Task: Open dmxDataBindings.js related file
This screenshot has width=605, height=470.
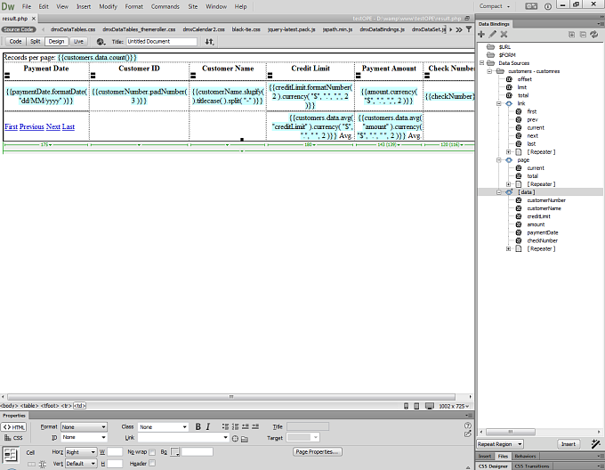Action: pyautogui.click(x=382, y=29)
